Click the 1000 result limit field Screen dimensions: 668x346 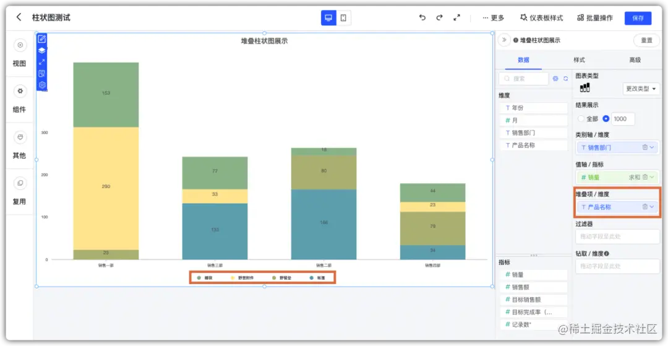click(x=623, y=119)
